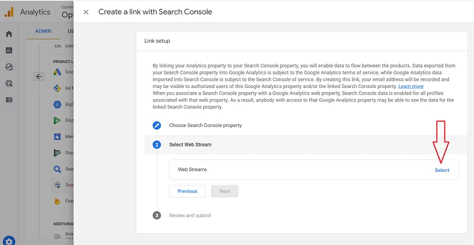Open the Reports chart icon in sidebar

coord(9,51)
